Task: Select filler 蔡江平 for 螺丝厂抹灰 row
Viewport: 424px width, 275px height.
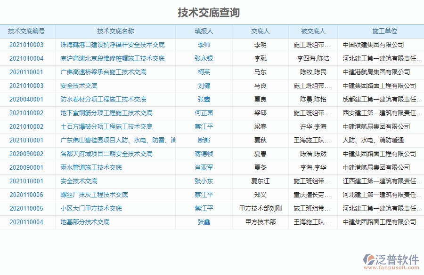Action: pos(203,195)
